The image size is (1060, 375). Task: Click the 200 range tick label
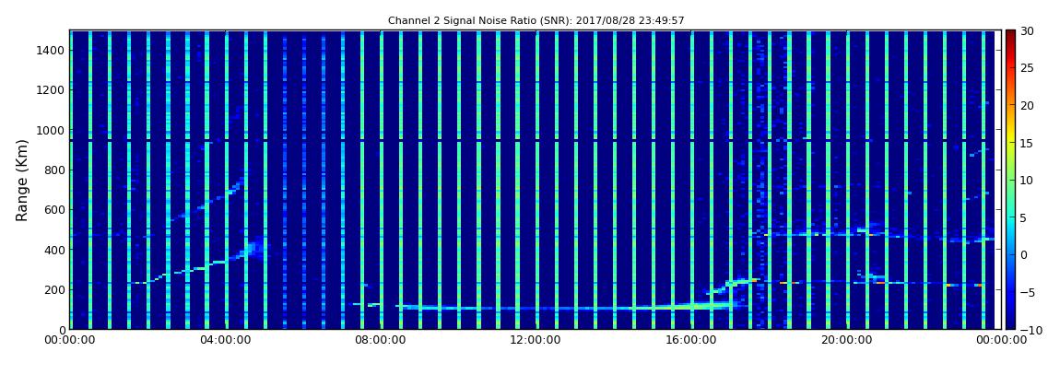pyautogui.click(x=54, y=289)
